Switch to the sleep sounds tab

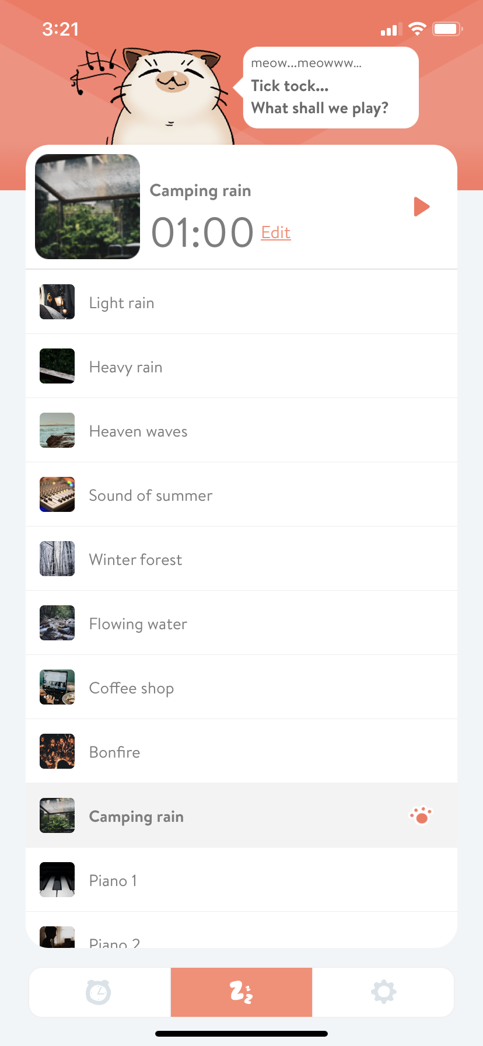point(242,992)
